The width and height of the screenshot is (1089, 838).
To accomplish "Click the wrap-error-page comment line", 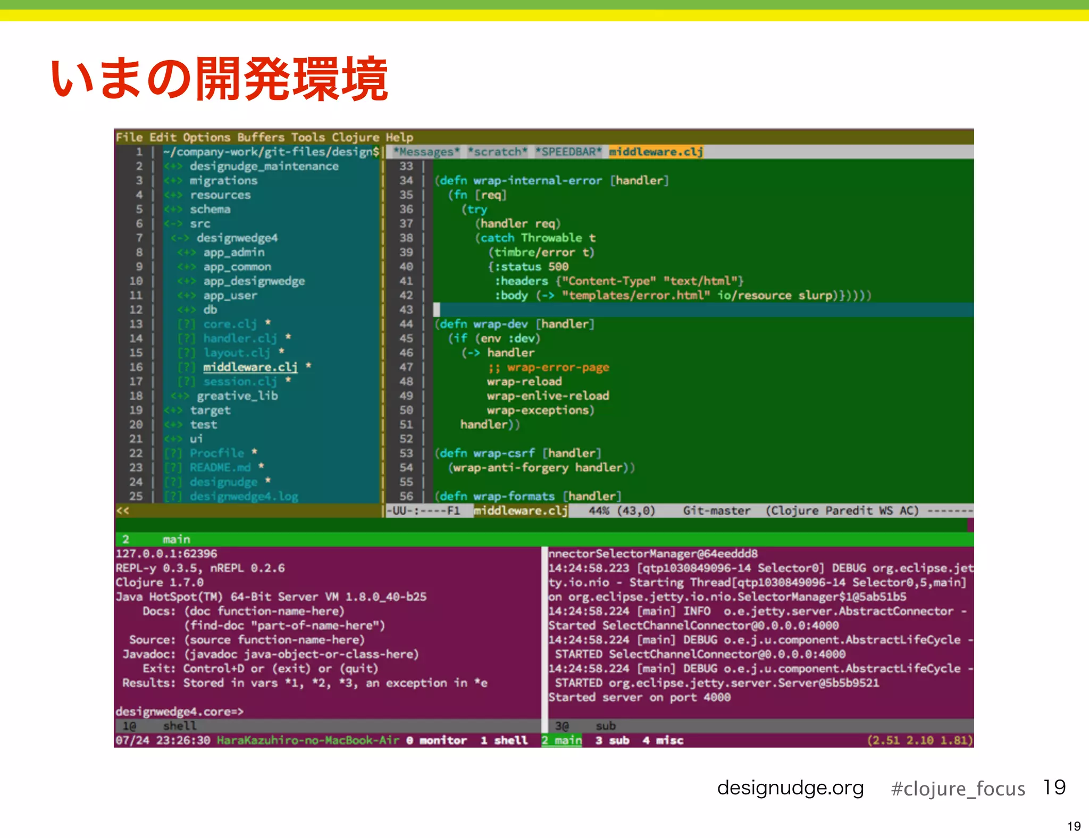I will [x=548, y=367].
